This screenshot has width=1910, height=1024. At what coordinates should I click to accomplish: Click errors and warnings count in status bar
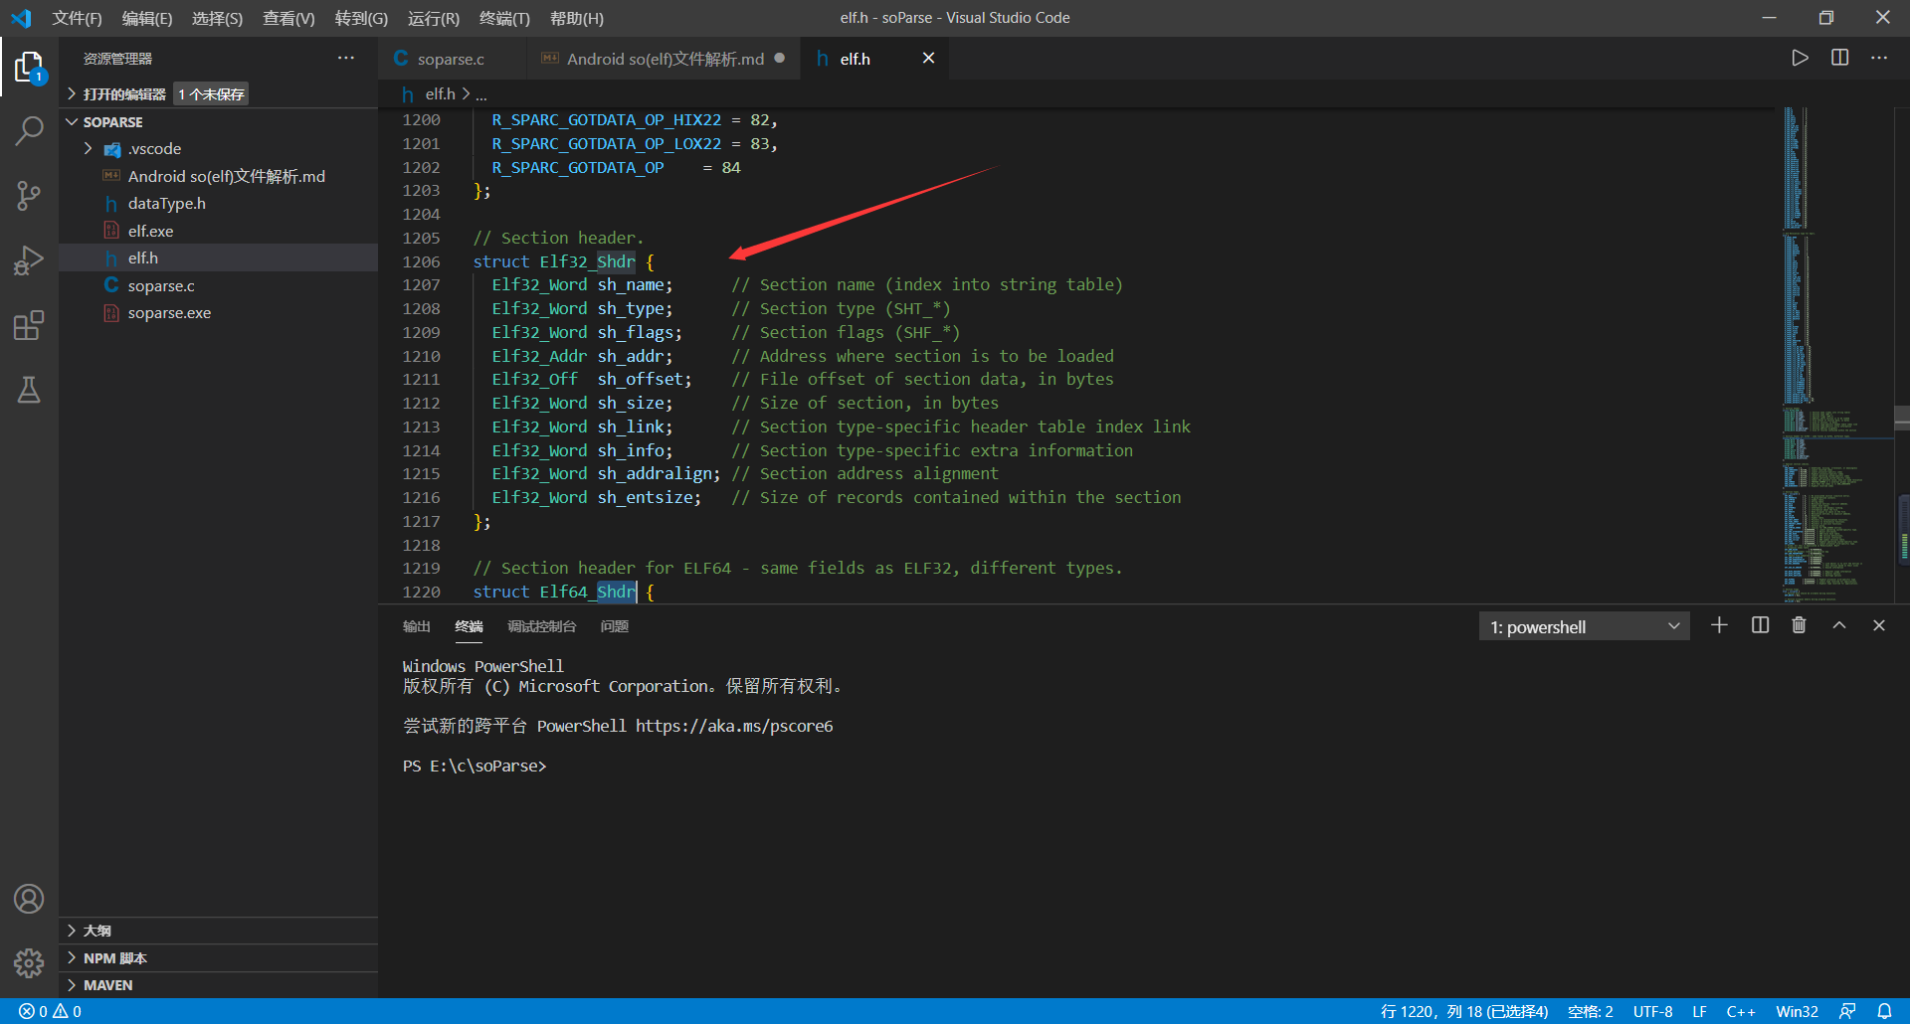50,1011
